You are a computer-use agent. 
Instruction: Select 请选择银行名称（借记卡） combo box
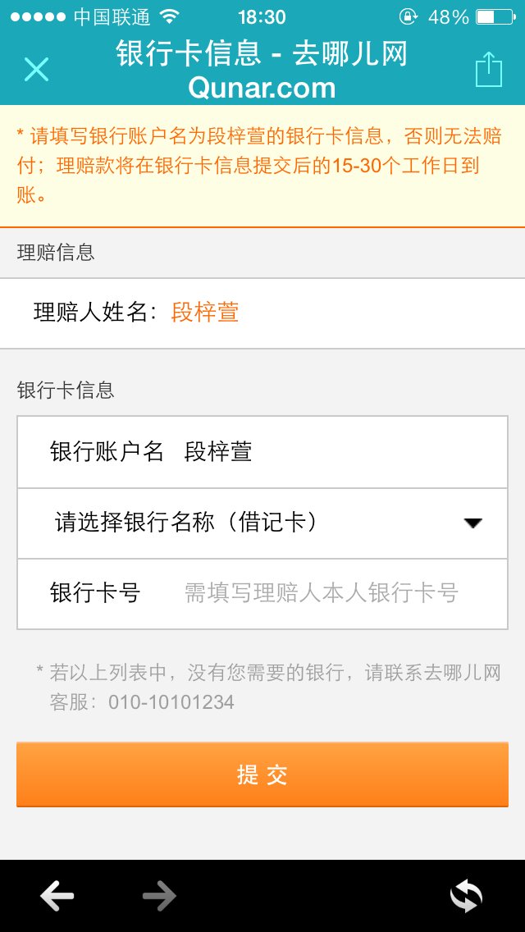click(262, 523)
